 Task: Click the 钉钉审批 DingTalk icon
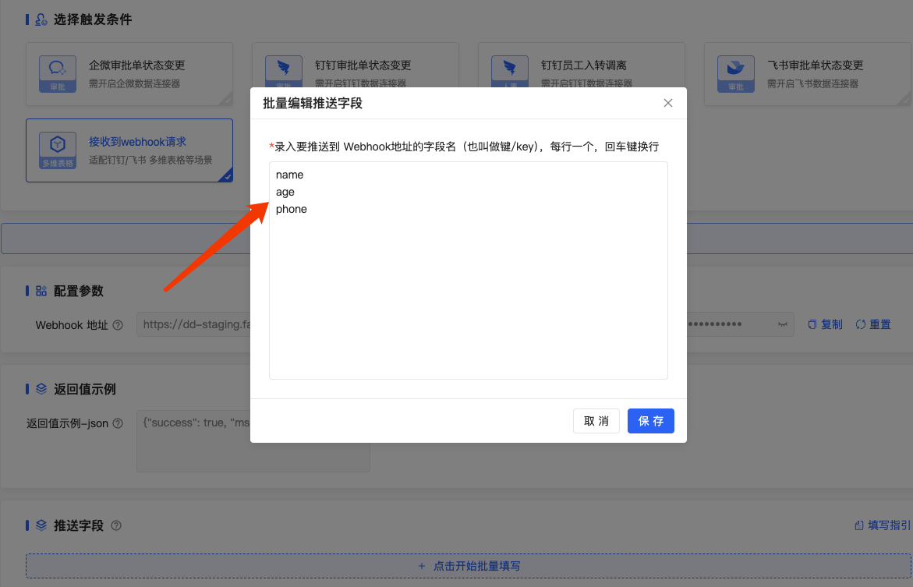[x=284, y=72]
